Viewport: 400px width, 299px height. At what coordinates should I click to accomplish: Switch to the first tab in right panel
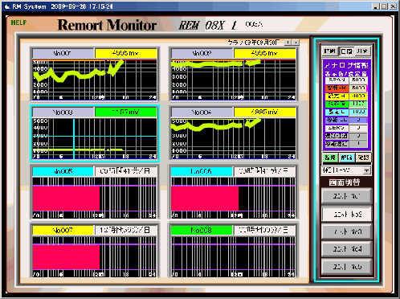pos(330,51)
